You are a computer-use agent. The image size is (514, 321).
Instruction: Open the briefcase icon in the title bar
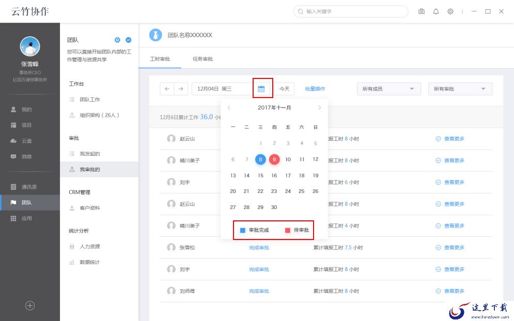421,11
